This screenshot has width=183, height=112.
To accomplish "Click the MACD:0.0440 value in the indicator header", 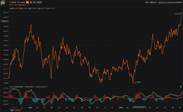I will point(41,87).
